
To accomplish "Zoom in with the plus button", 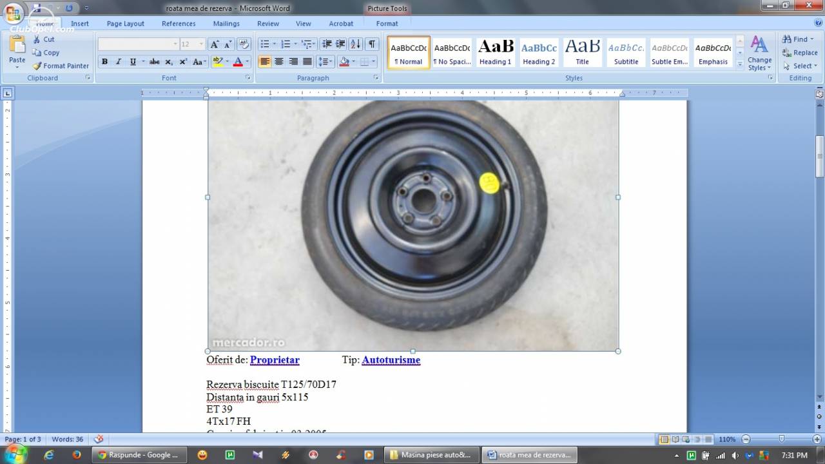I will tap(817, 439).
